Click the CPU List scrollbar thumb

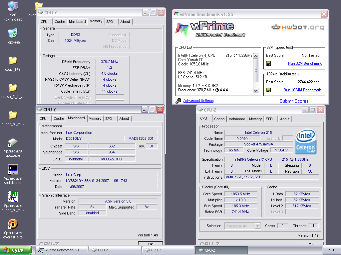(256, 70)
